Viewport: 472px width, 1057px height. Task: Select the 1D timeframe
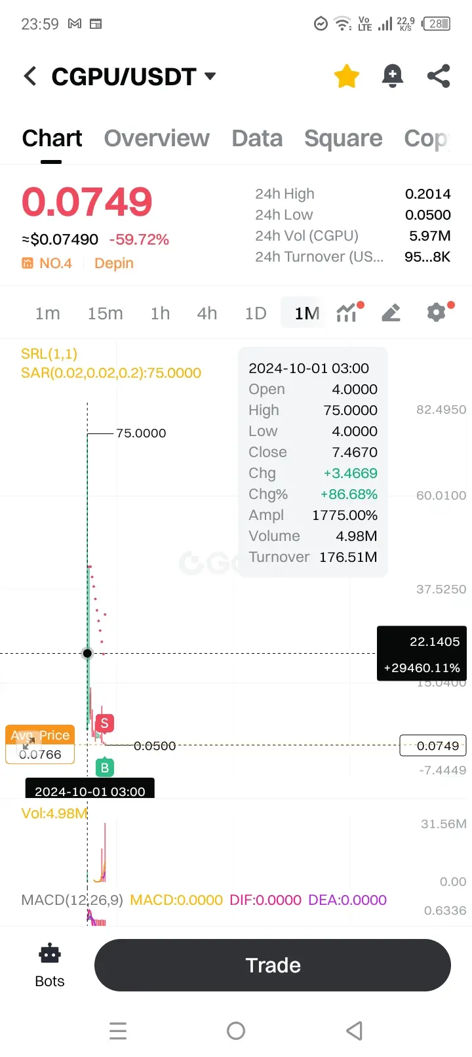coord(256,313)
